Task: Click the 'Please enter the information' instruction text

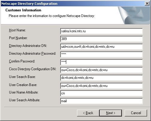Action: 52,16
